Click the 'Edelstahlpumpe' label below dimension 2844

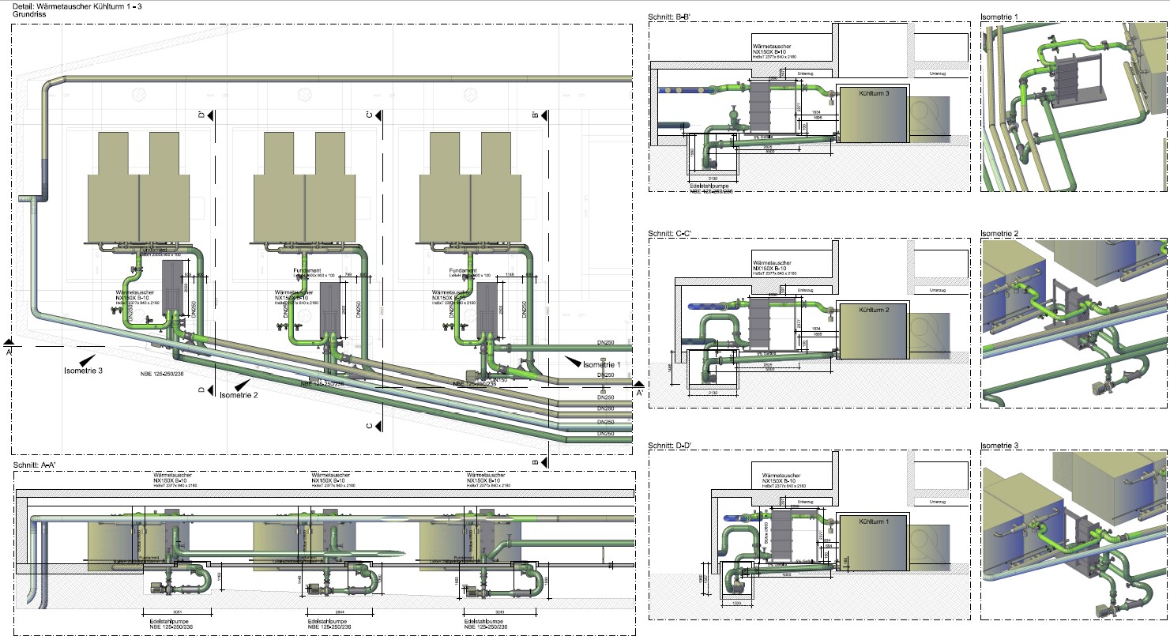(329, 621)
